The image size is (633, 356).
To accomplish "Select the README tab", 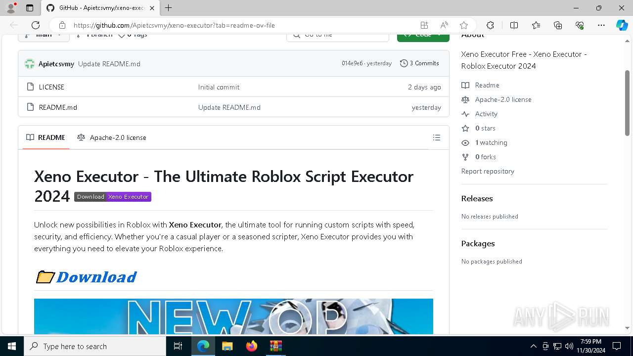I will [45, 137].
